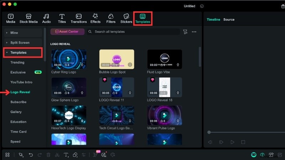Open the Asset Center

pos(67,32)
